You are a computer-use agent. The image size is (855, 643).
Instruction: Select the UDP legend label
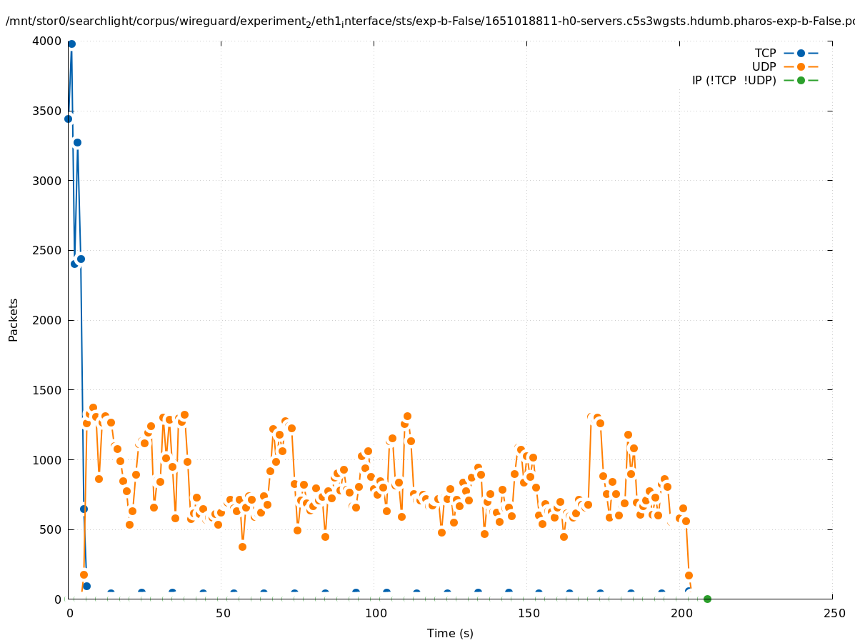click(x=764, y=66)
